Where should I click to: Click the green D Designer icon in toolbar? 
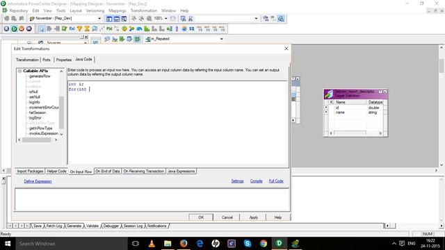pos(14,28)
